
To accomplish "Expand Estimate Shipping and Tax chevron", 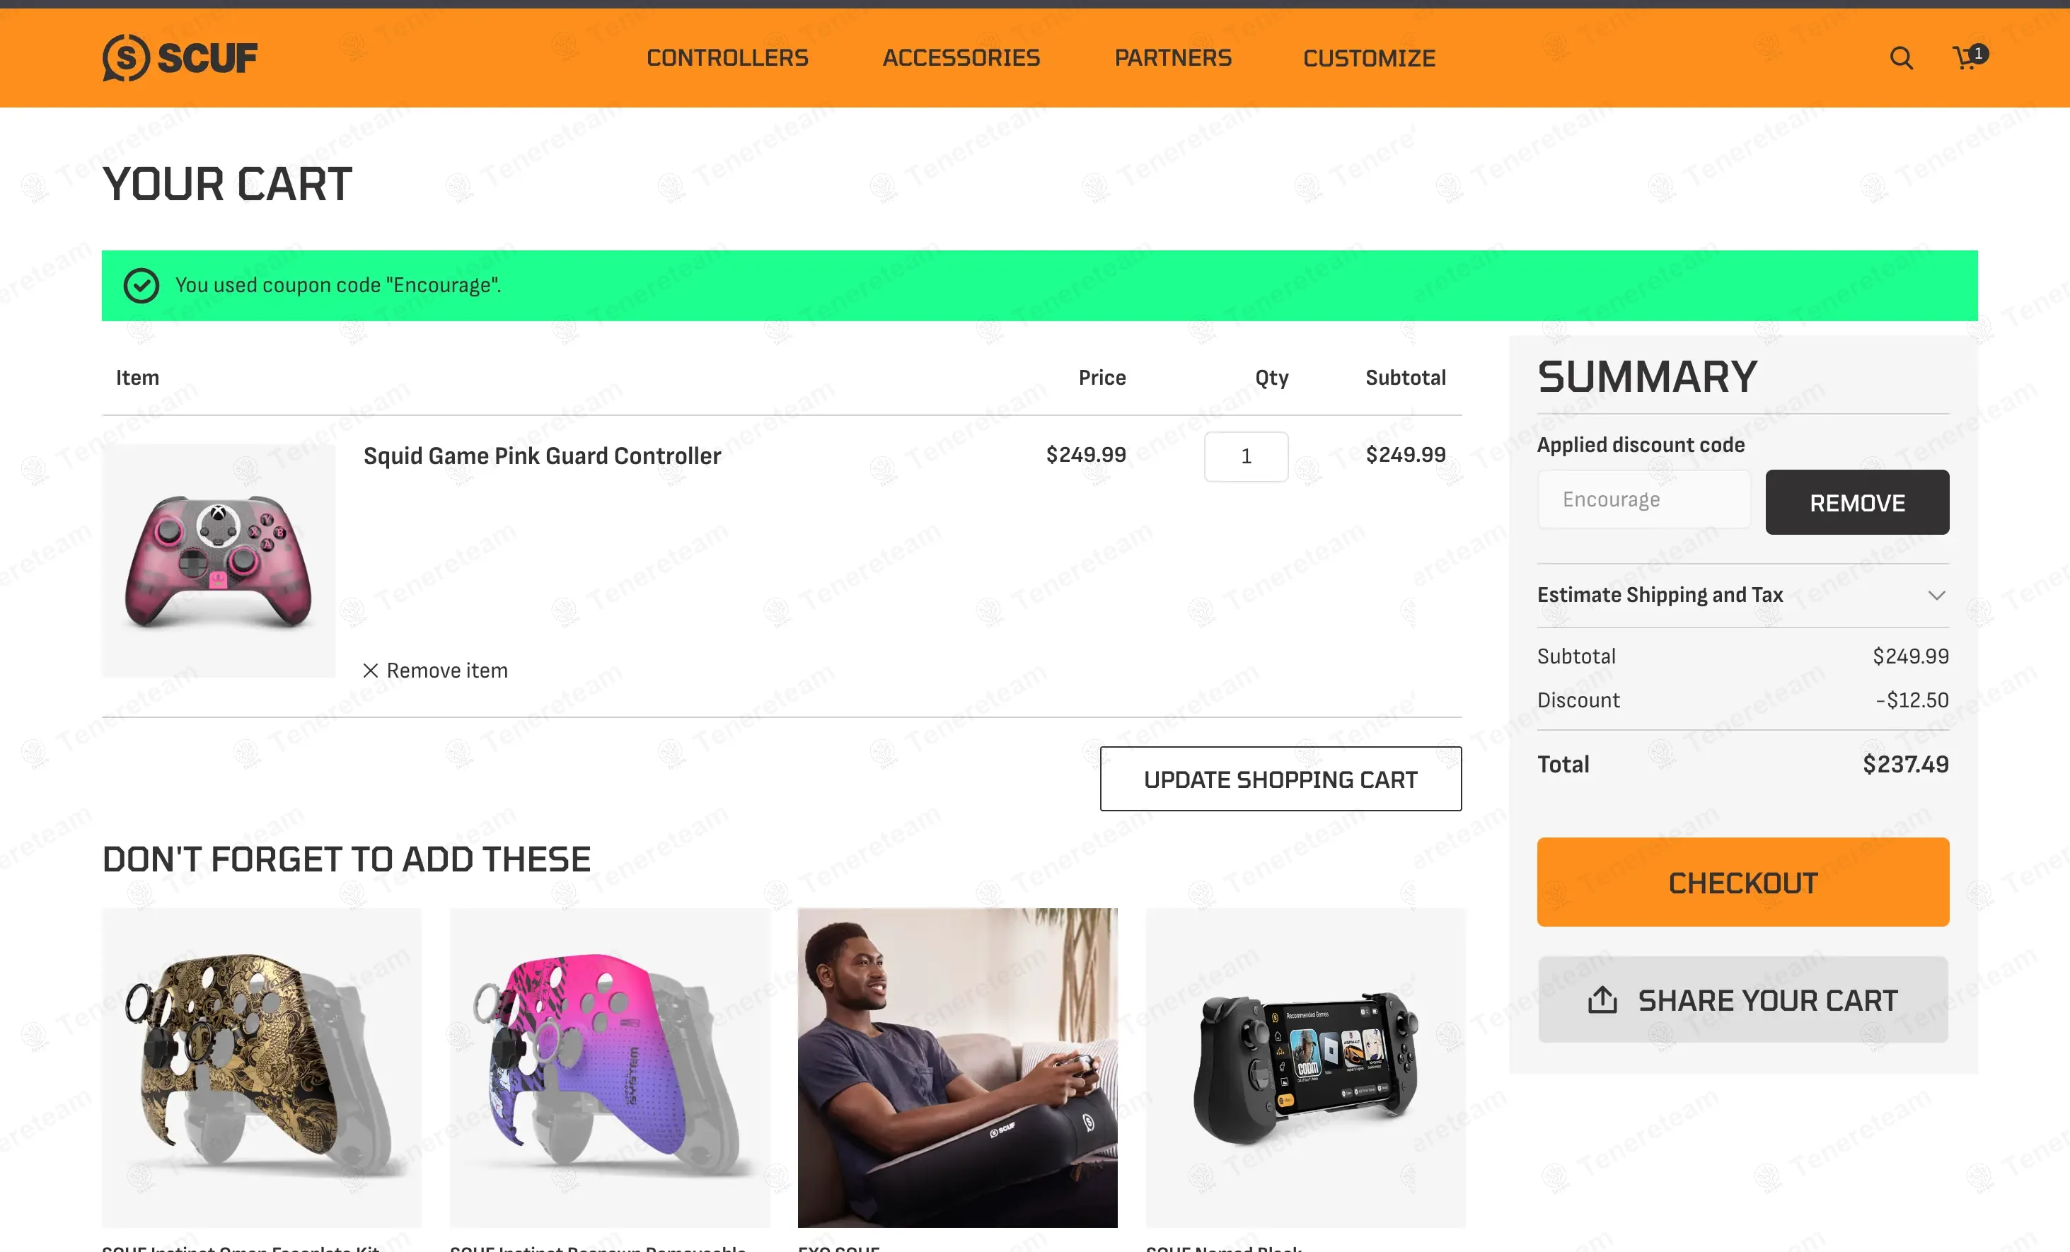I will pyautogui.click(x=1936, y=596).
